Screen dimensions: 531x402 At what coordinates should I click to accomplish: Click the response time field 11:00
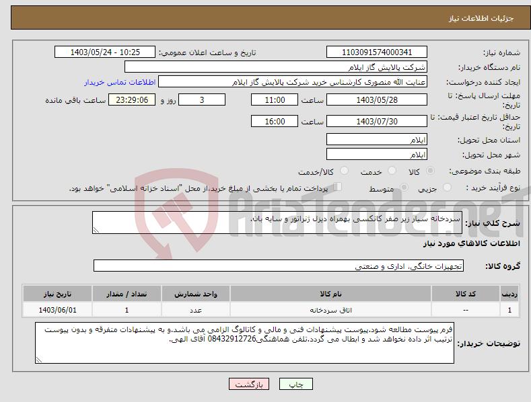(x=275, y=99)
